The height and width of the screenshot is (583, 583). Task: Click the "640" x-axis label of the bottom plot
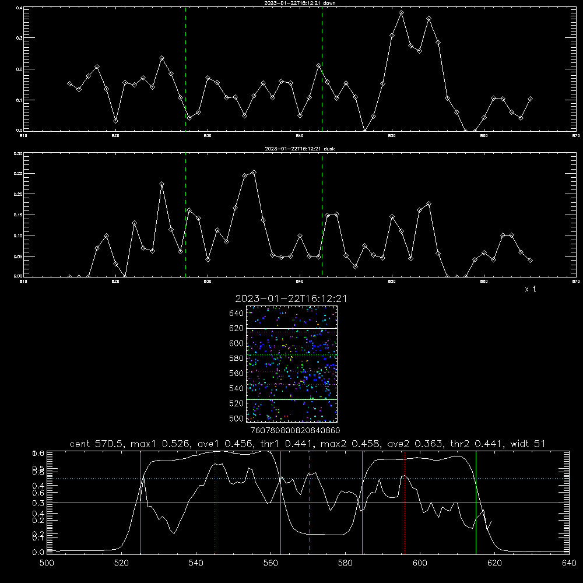pyautogui.click(x=569, y=563)
